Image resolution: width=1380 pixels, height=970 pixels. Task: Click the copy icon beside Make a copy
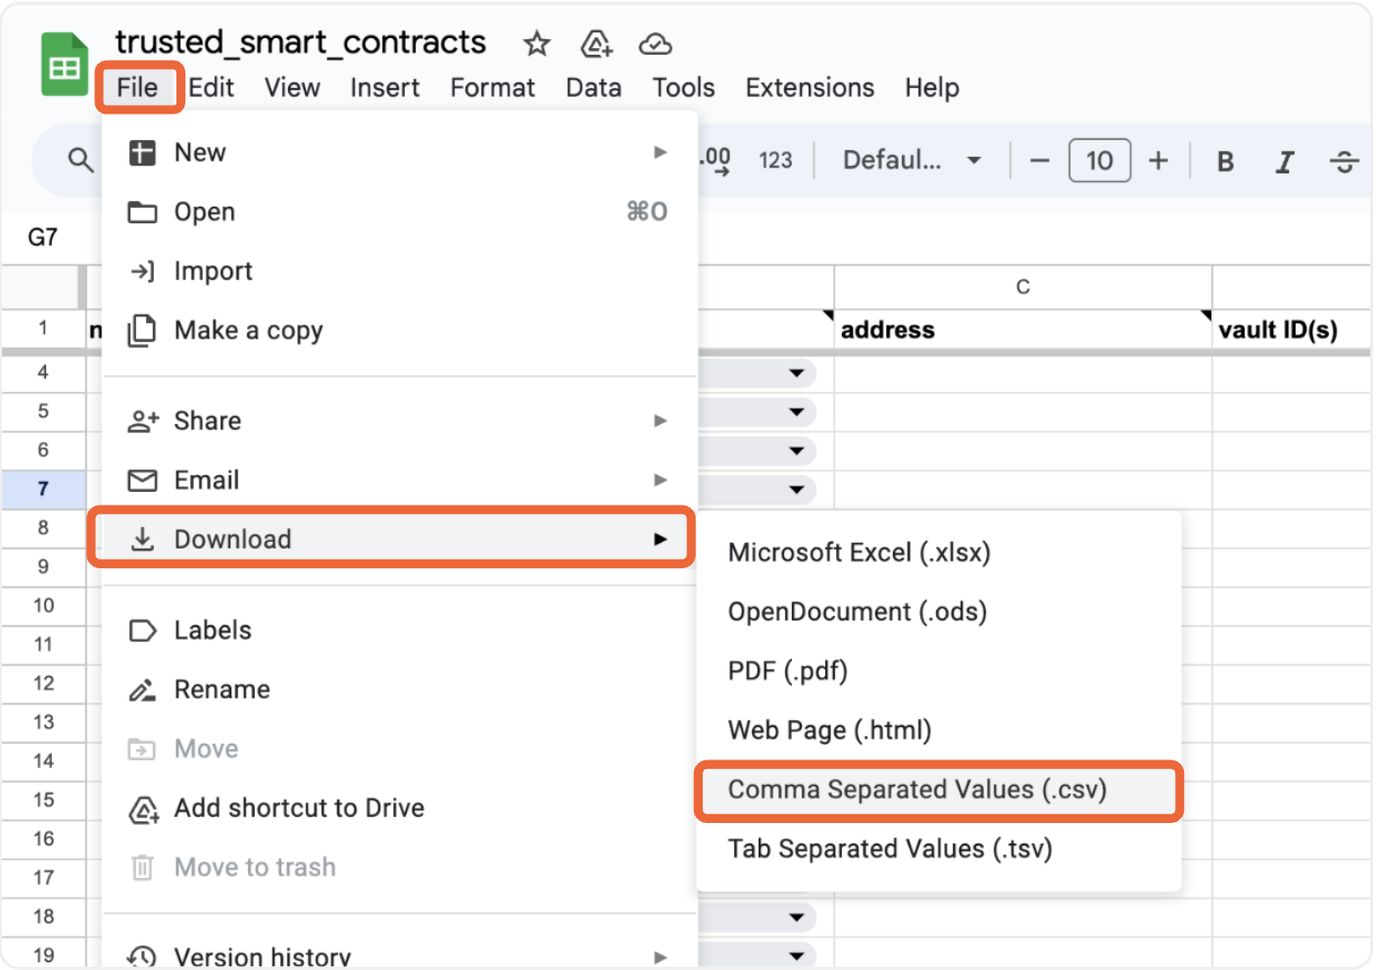click(142, 330)
